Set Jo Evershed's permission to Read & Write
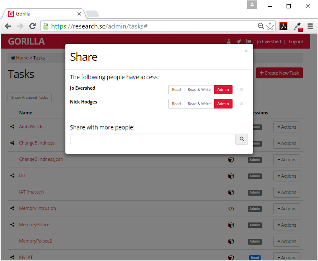 pos(199,90)
